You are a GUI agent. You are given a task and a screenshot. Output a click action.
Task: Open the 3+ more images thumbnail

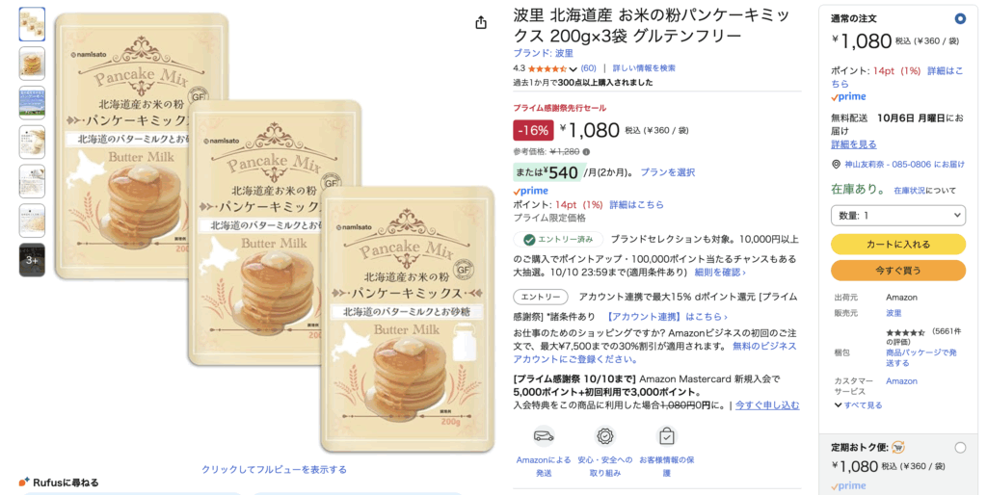(32, 260)
